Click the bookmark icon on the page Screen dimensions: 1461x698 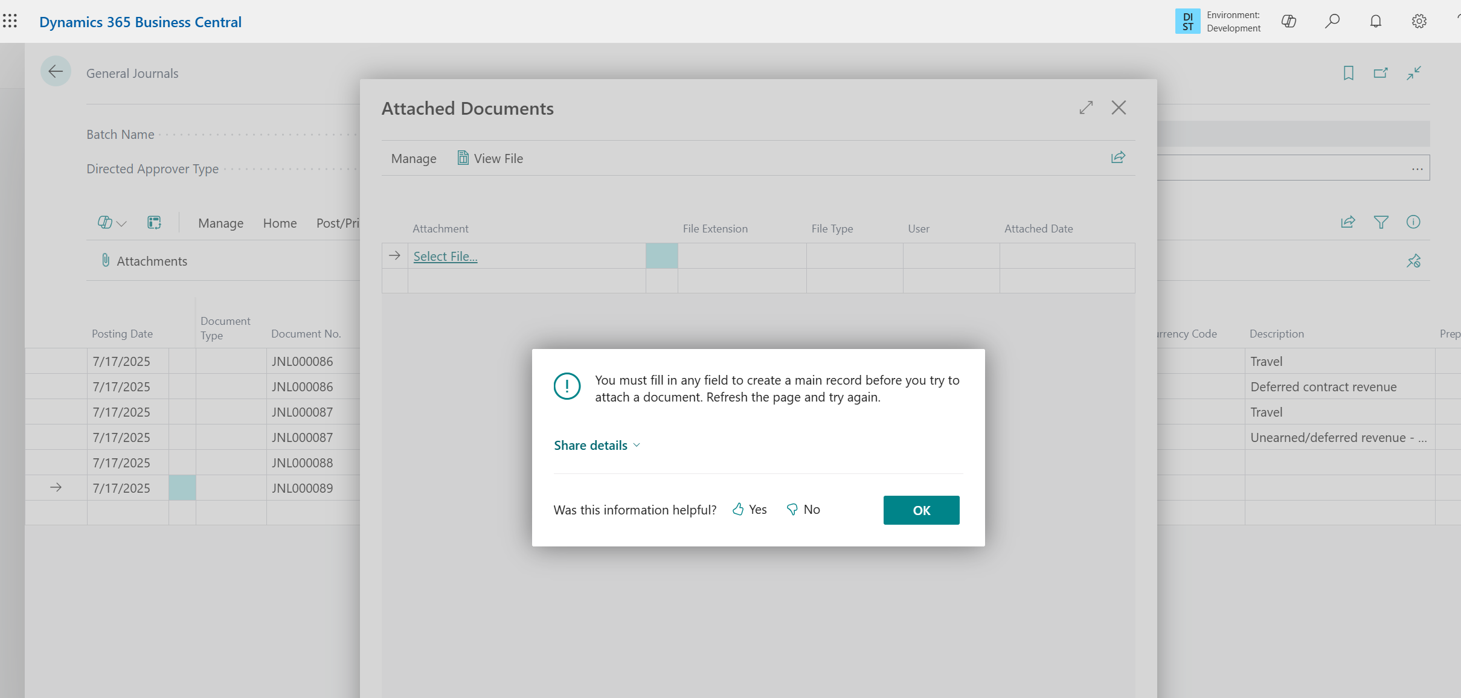(1348, 73)
